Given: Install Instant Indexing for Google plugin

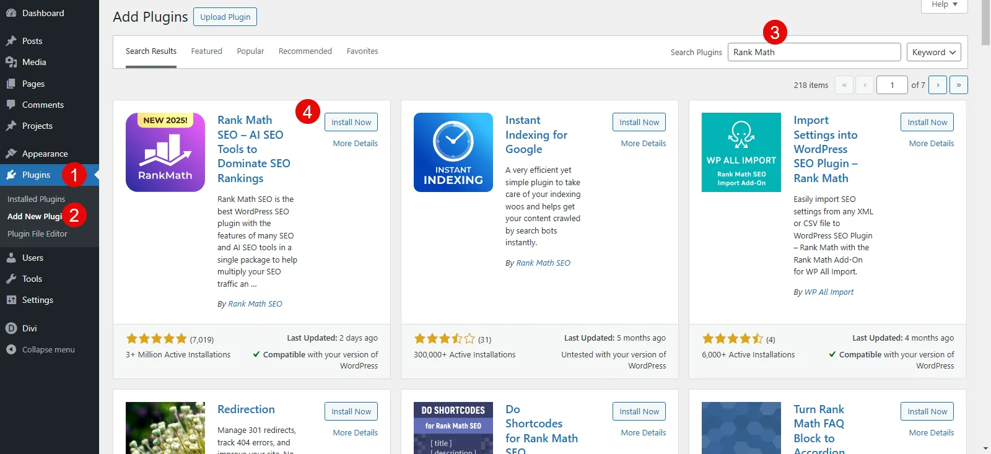Looking at the screenshot, I should pyautogui.click(x=639, y=122).
